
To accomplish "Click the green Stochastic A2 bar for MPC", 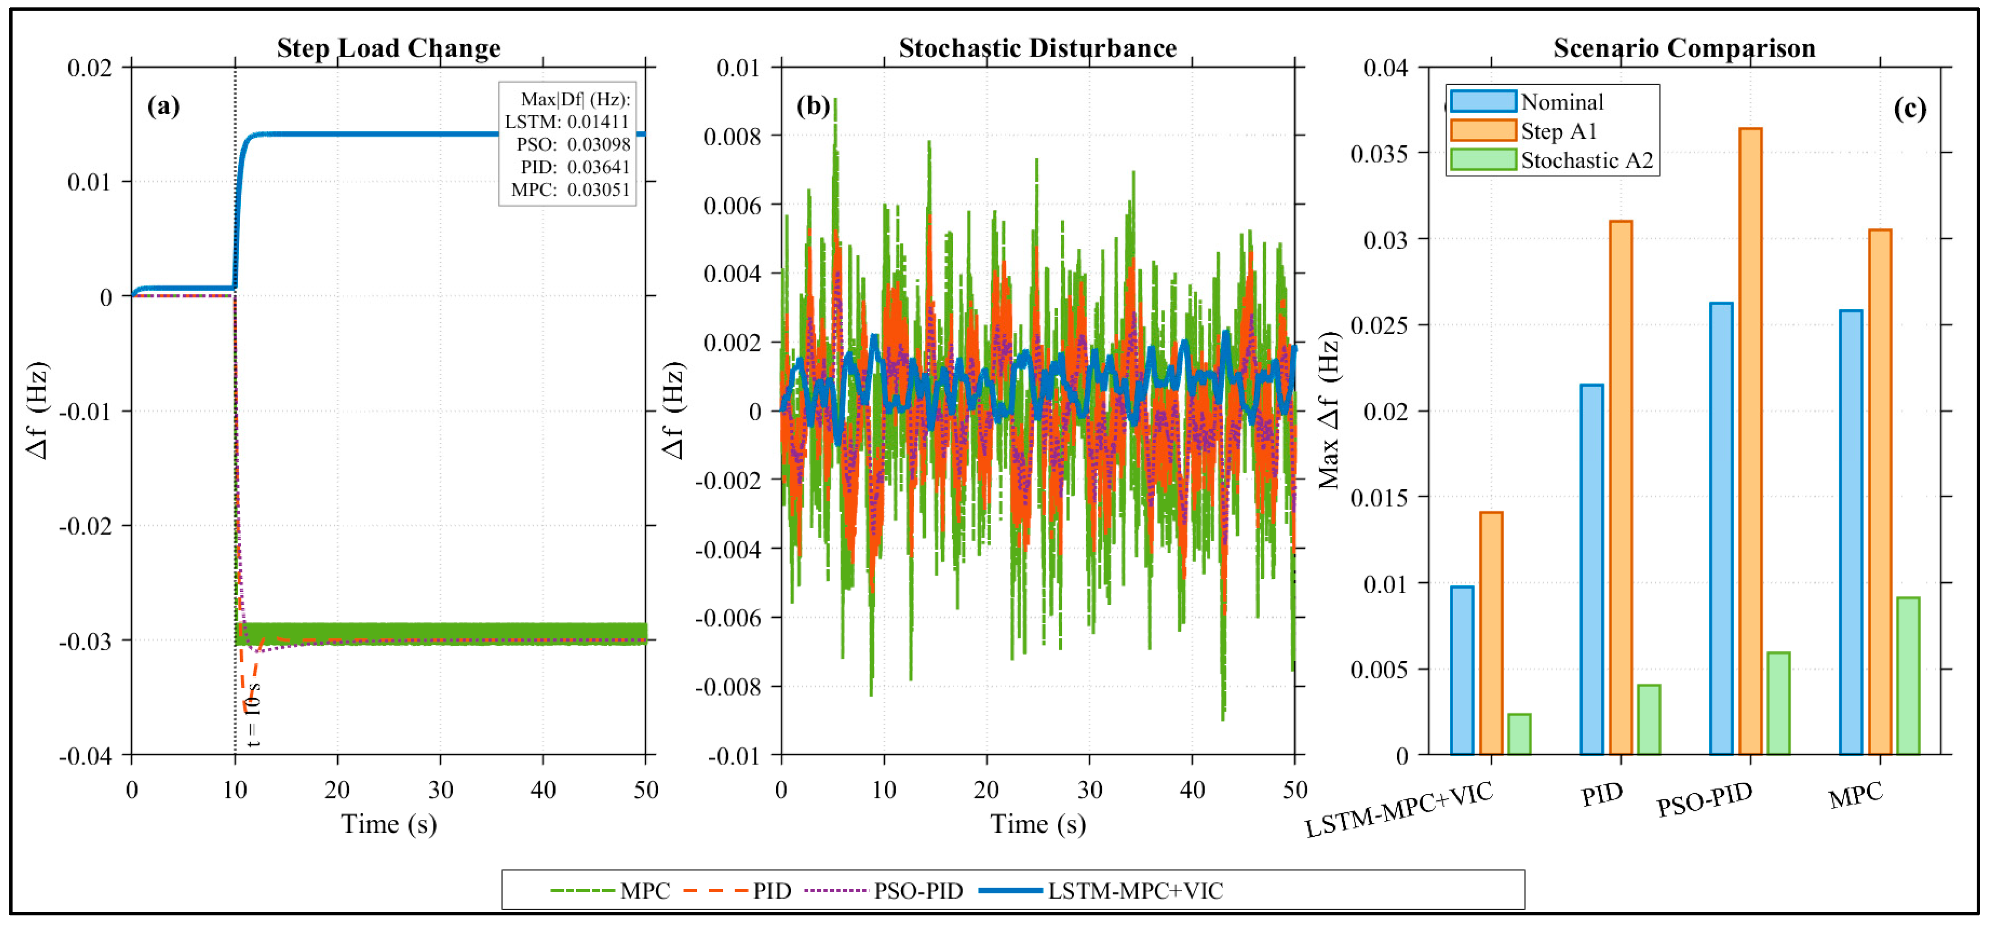I will pos(1908,676).
